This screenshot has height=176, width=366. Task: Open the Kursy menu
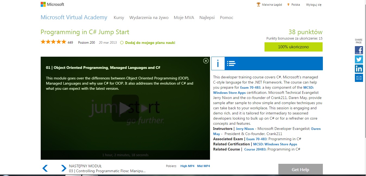click(119, 18)
